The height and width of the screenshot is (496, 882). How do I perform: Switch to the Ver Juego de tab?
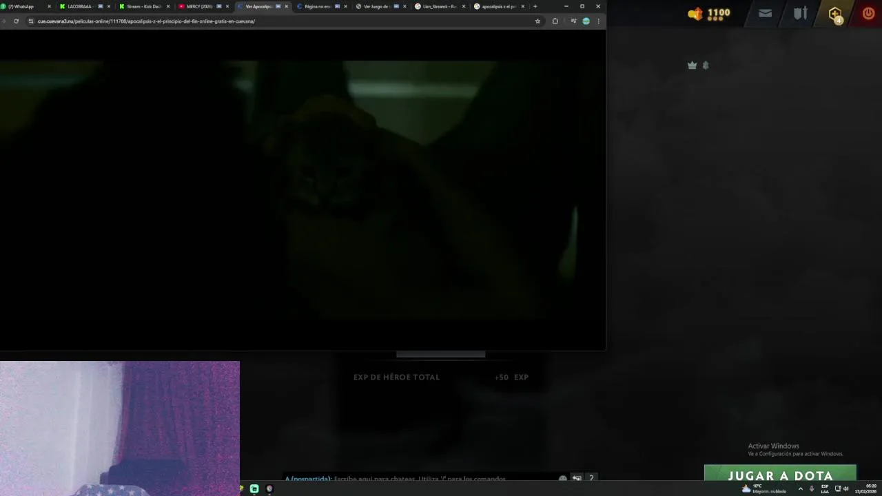coord(380,6)
